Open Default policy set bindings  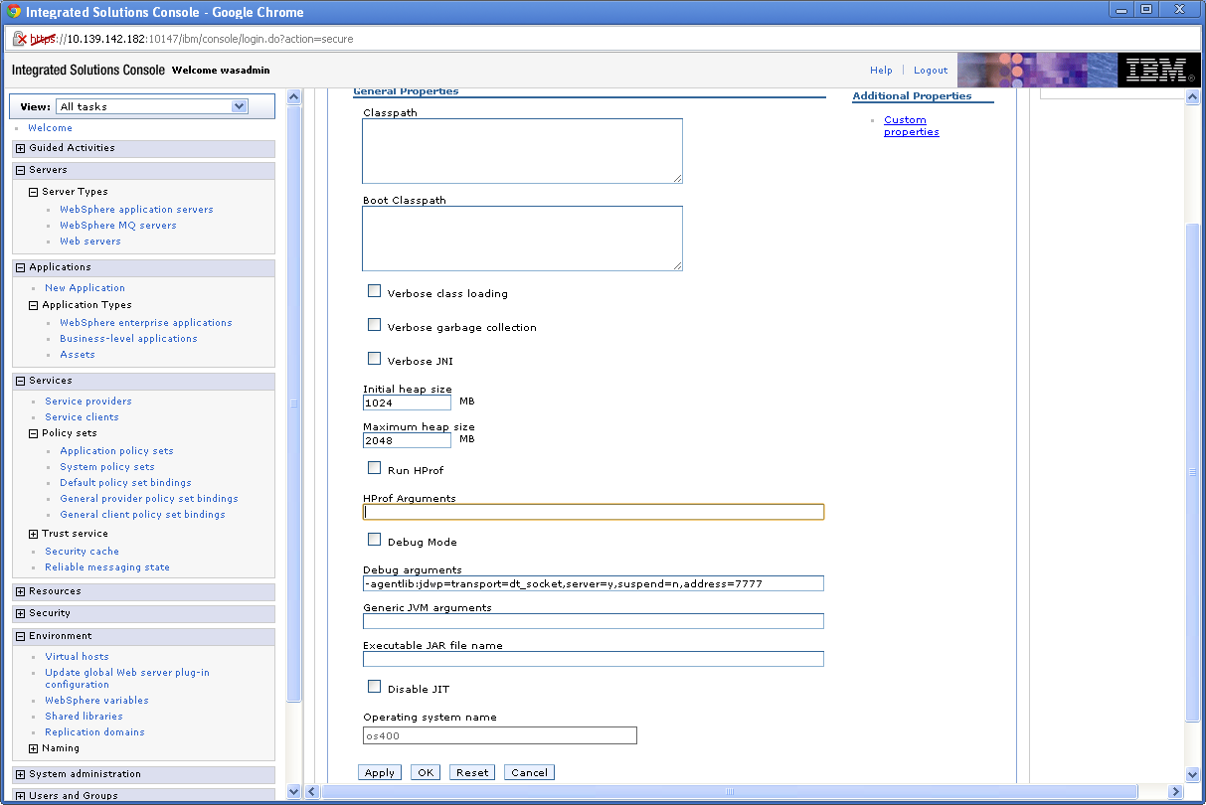pyautogui.click(x=125, y=483)
